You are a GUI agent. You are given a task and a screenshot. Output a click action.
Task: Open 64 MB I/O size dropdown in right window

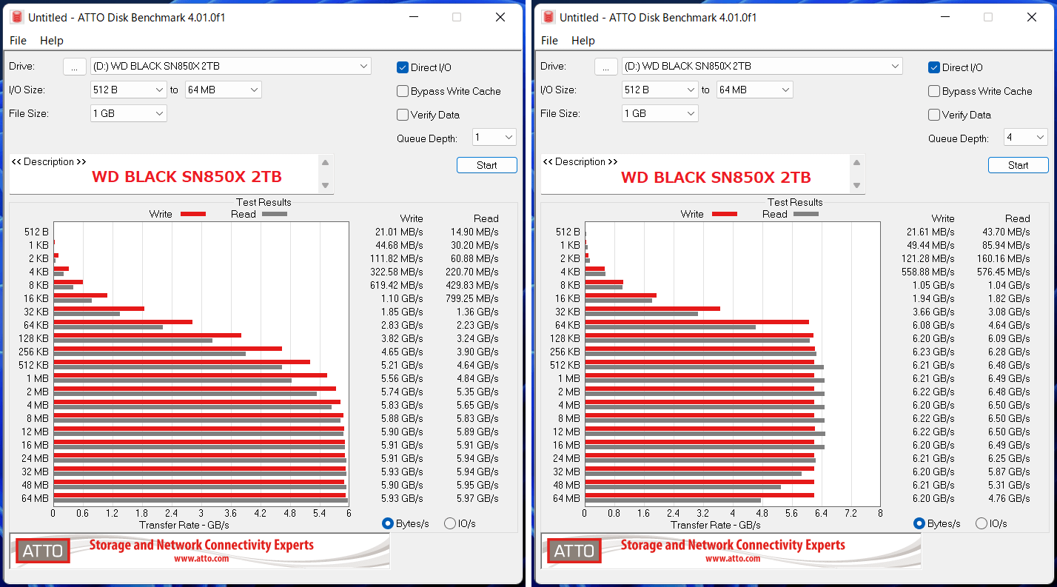[755, 90]
